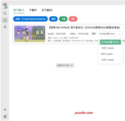This screenshot has height=121, width=125.
Task: Toggle light/dark theme sun icon
Action: click(5, 110)
